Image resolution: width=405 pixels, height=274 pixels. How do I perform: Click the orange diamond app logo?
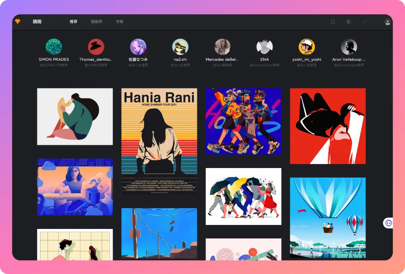pos(18,22)
